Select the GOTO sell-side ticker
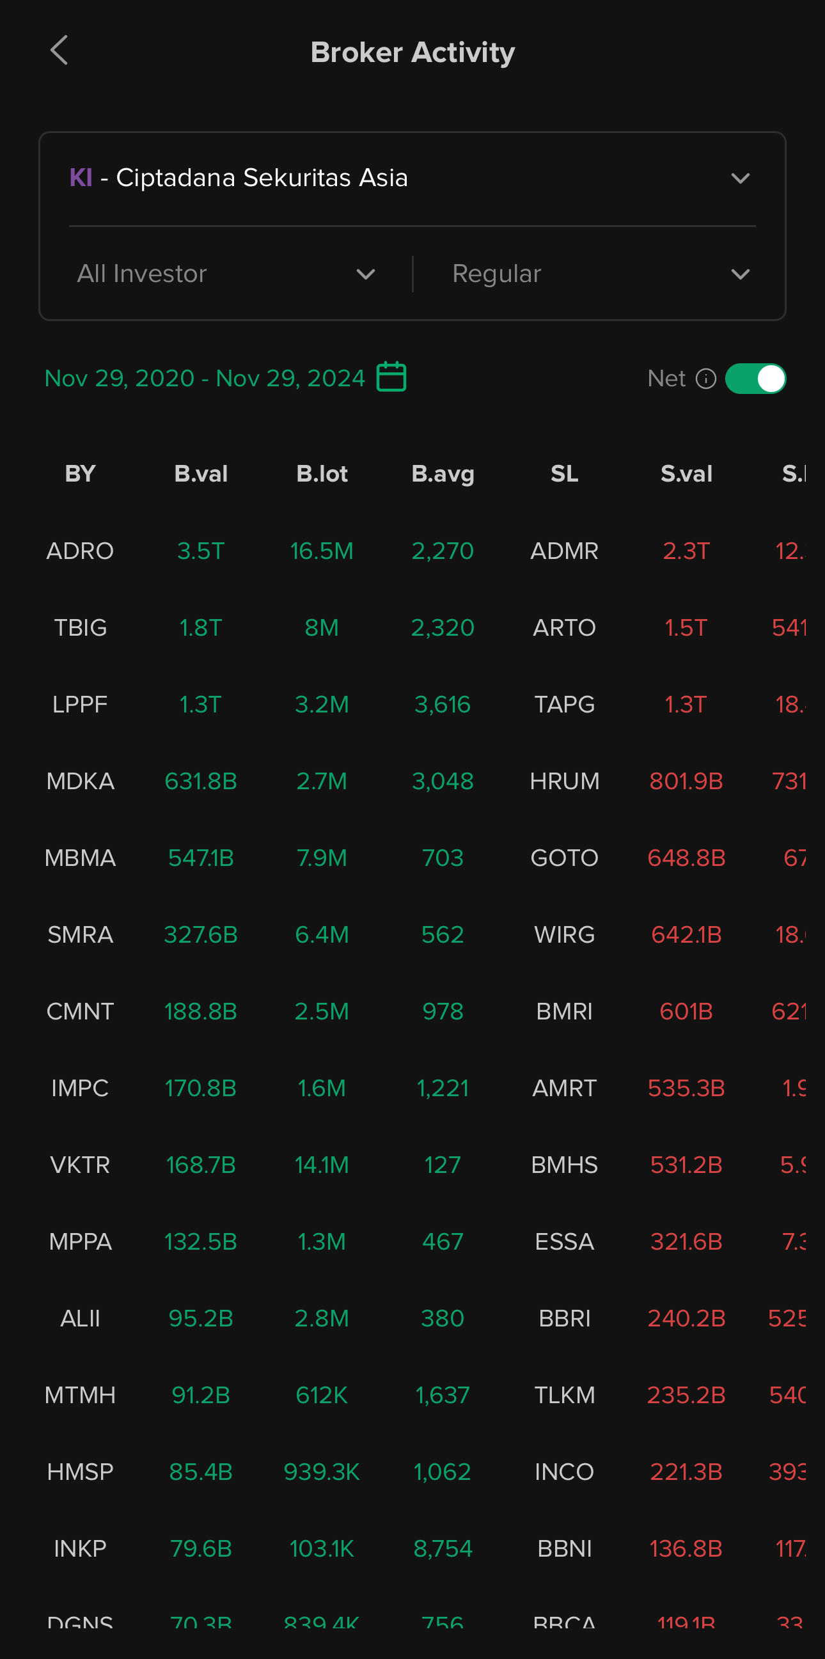This screenshot has width=825, height=1659. tap(564, 858)
